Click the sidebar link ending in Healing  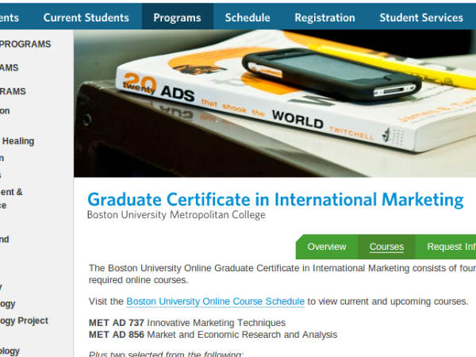tap(17, 141)
